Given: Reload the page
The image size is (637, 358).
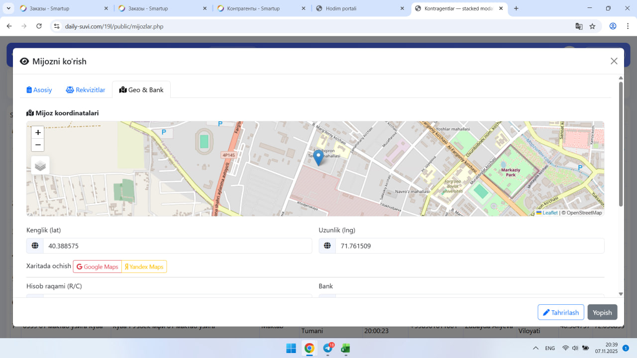Looking at the screenshot, I should click(x=39, y=26).
